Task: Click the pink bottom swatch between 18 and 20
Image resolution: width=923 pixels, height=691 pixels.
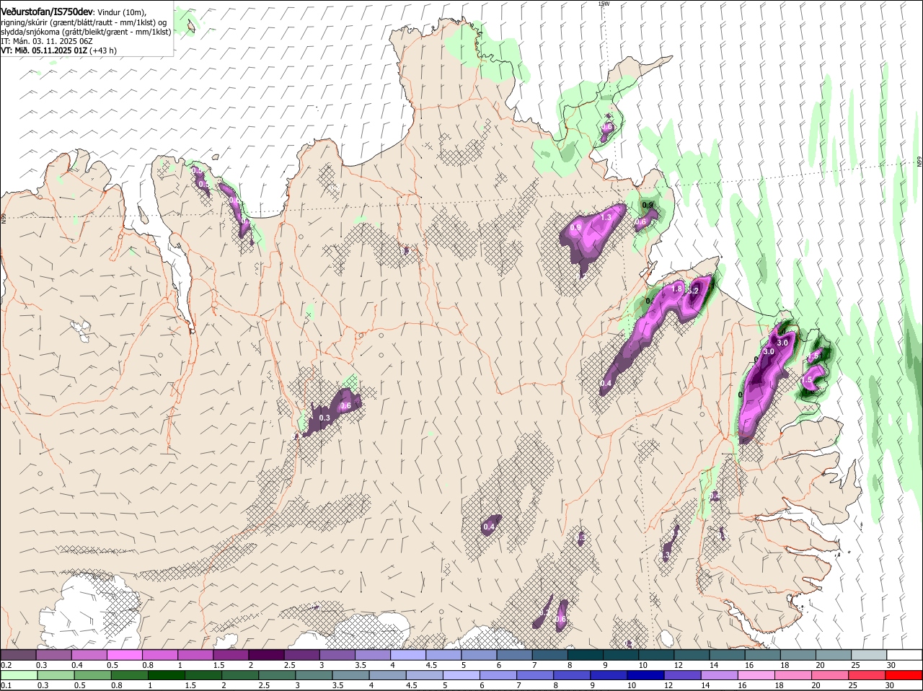Action: pos(794,675)
